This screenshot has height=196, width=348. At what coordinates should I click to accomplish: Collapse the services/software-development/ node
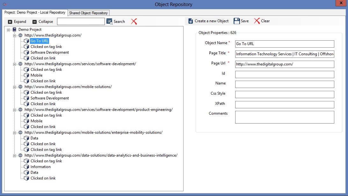14,64
